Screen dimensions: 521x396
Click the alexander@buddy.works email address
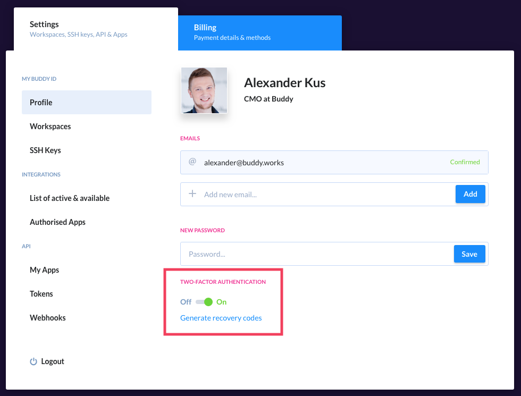coord(244,163)
